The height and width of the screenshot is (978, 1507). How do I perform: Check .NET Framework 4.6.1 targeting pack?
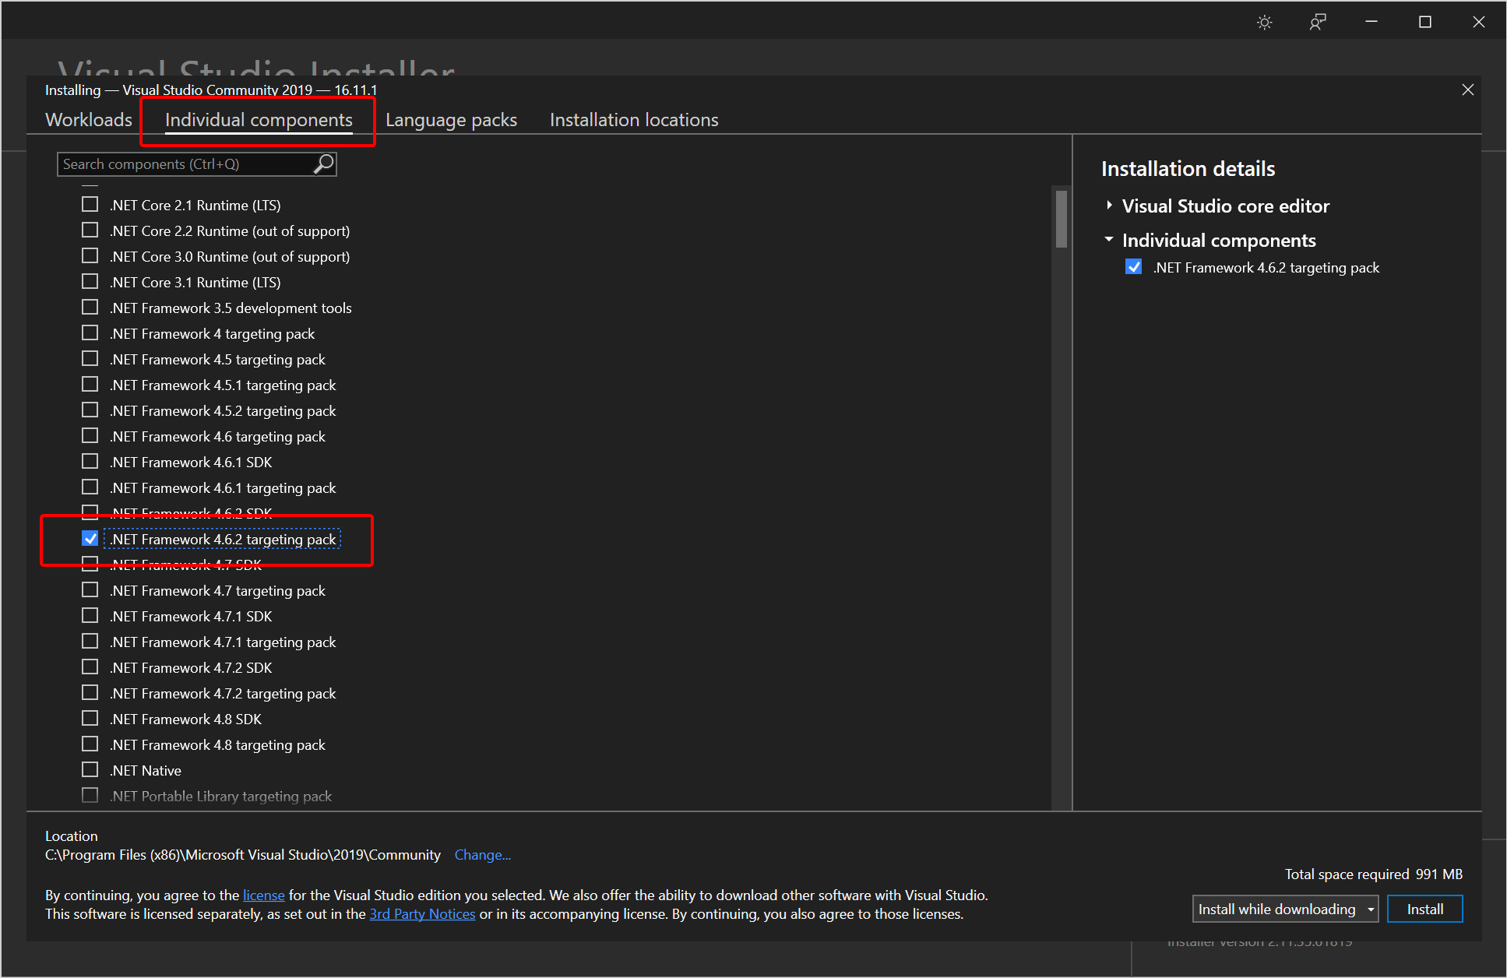pos(90,487)
